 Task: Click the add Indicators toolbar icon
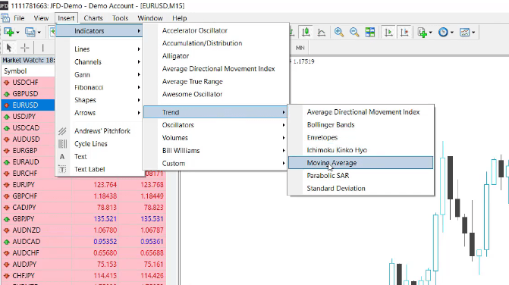tap(423, 32)
